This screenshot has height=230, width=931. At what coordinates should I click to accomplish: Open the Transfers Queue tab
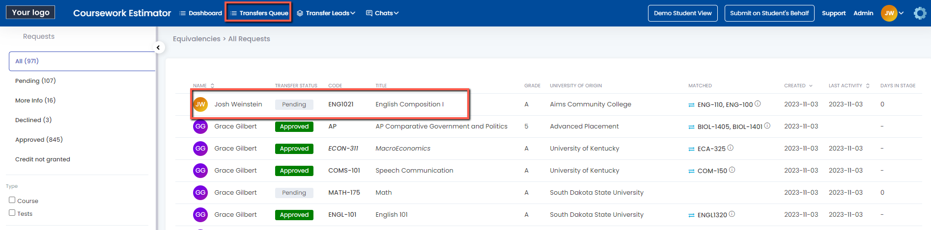point(259,13)
